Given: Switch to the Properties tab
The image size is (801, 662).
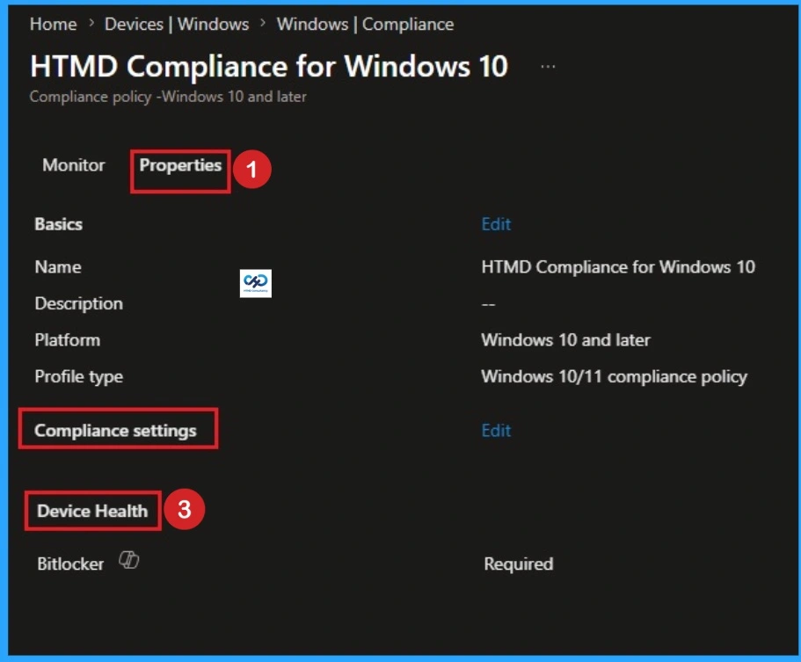Looking at the screenshot, I should click(180, 165).
